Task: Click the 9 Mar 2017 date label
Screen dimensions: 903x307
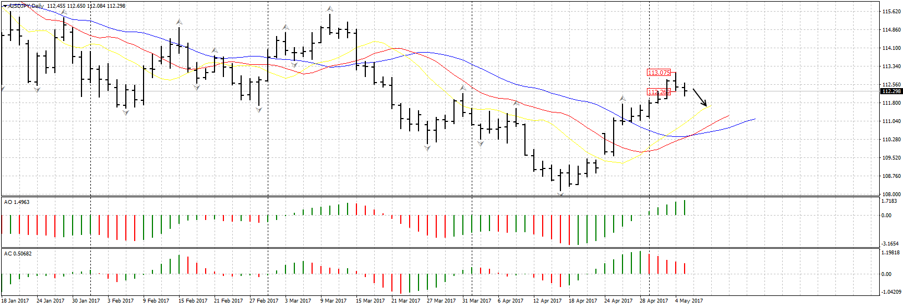Action: [x=333, y=301]
